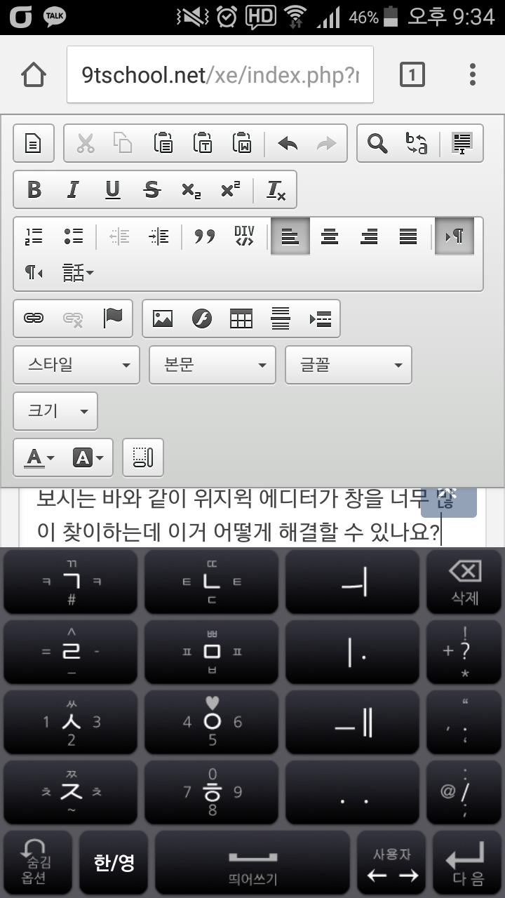505x898 pixels.
Task: Insert a table into the editor
Action: pyautogui.click(x=241, y=319)
